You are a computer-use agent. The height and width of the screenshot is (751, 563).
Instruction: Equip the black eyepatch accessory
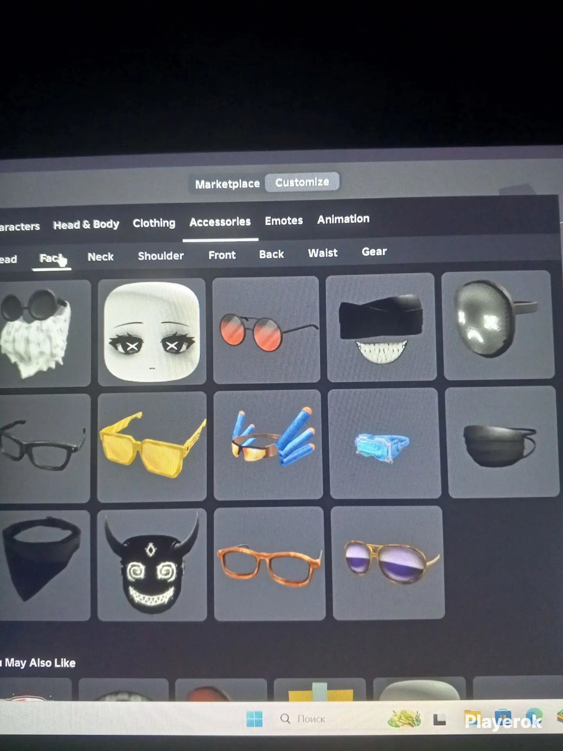pyautogui.click(x=501, y=442)
